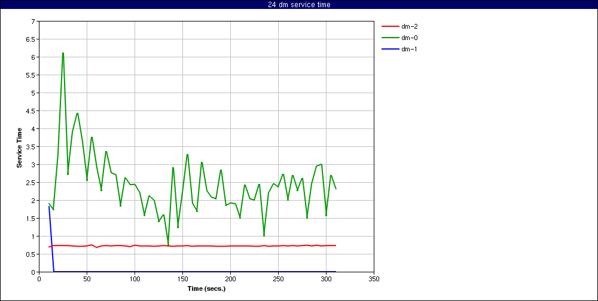Click the blue dm-1 line's starting point
The width and height of the screenshot is (598, 301).
click(x=49, y=207)
